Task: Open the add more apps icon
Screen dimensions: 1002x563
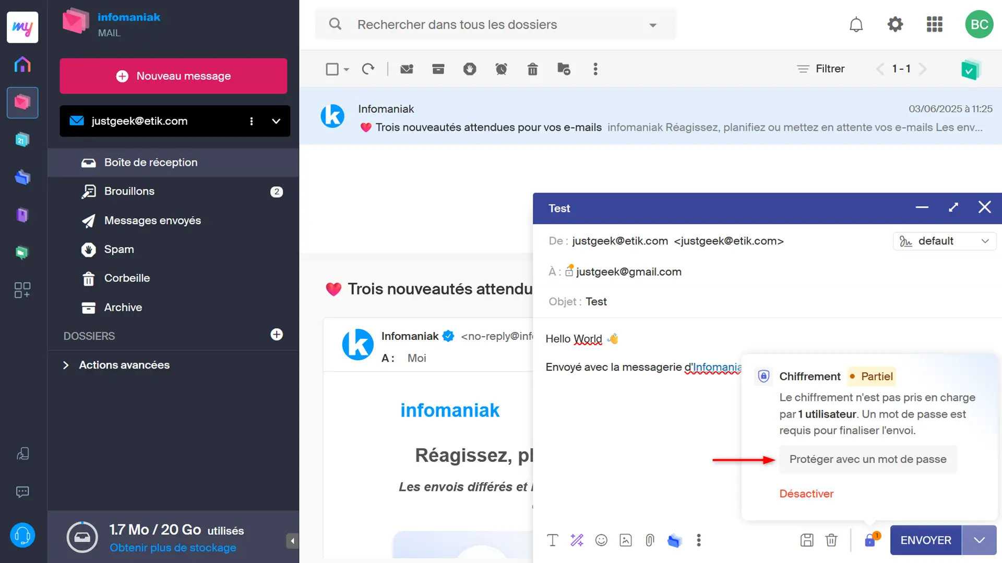Action: coord(22,290)
